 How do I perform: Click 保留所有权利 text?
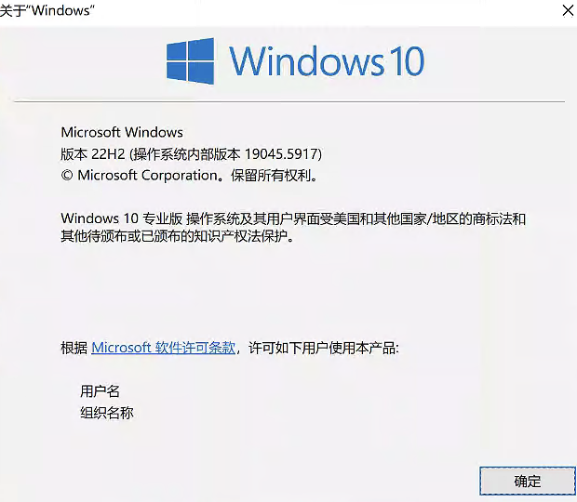[271, 176]
